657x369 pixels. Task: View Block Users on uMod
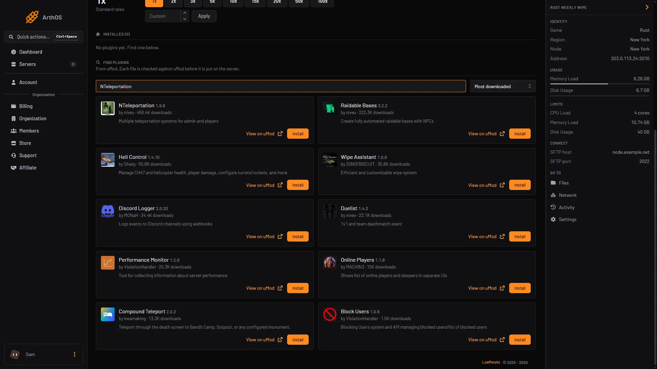pyautogui.click(x=486, y=340)
